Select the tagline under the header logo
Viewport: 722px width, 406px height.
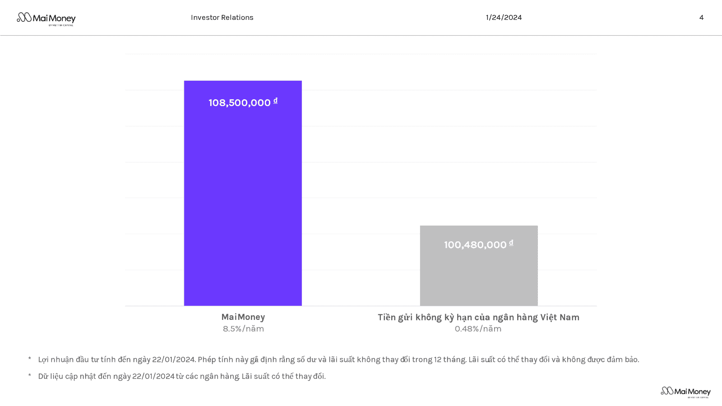click(61, 25)
